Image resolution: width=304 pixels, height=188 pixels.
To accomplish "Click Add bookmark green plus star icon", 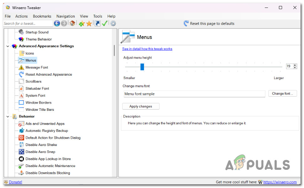I will pos(81,24).
